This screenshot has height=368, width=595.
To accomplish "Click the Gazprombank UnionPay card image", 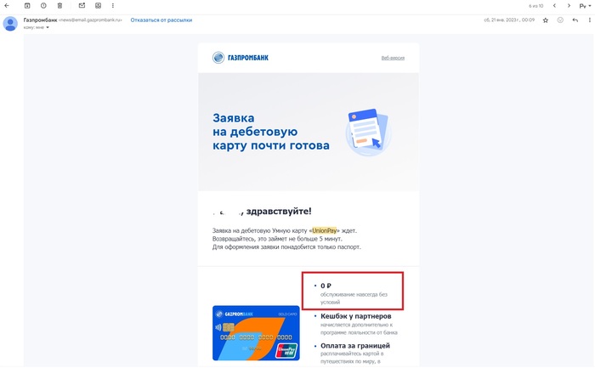I will point(256,332).
